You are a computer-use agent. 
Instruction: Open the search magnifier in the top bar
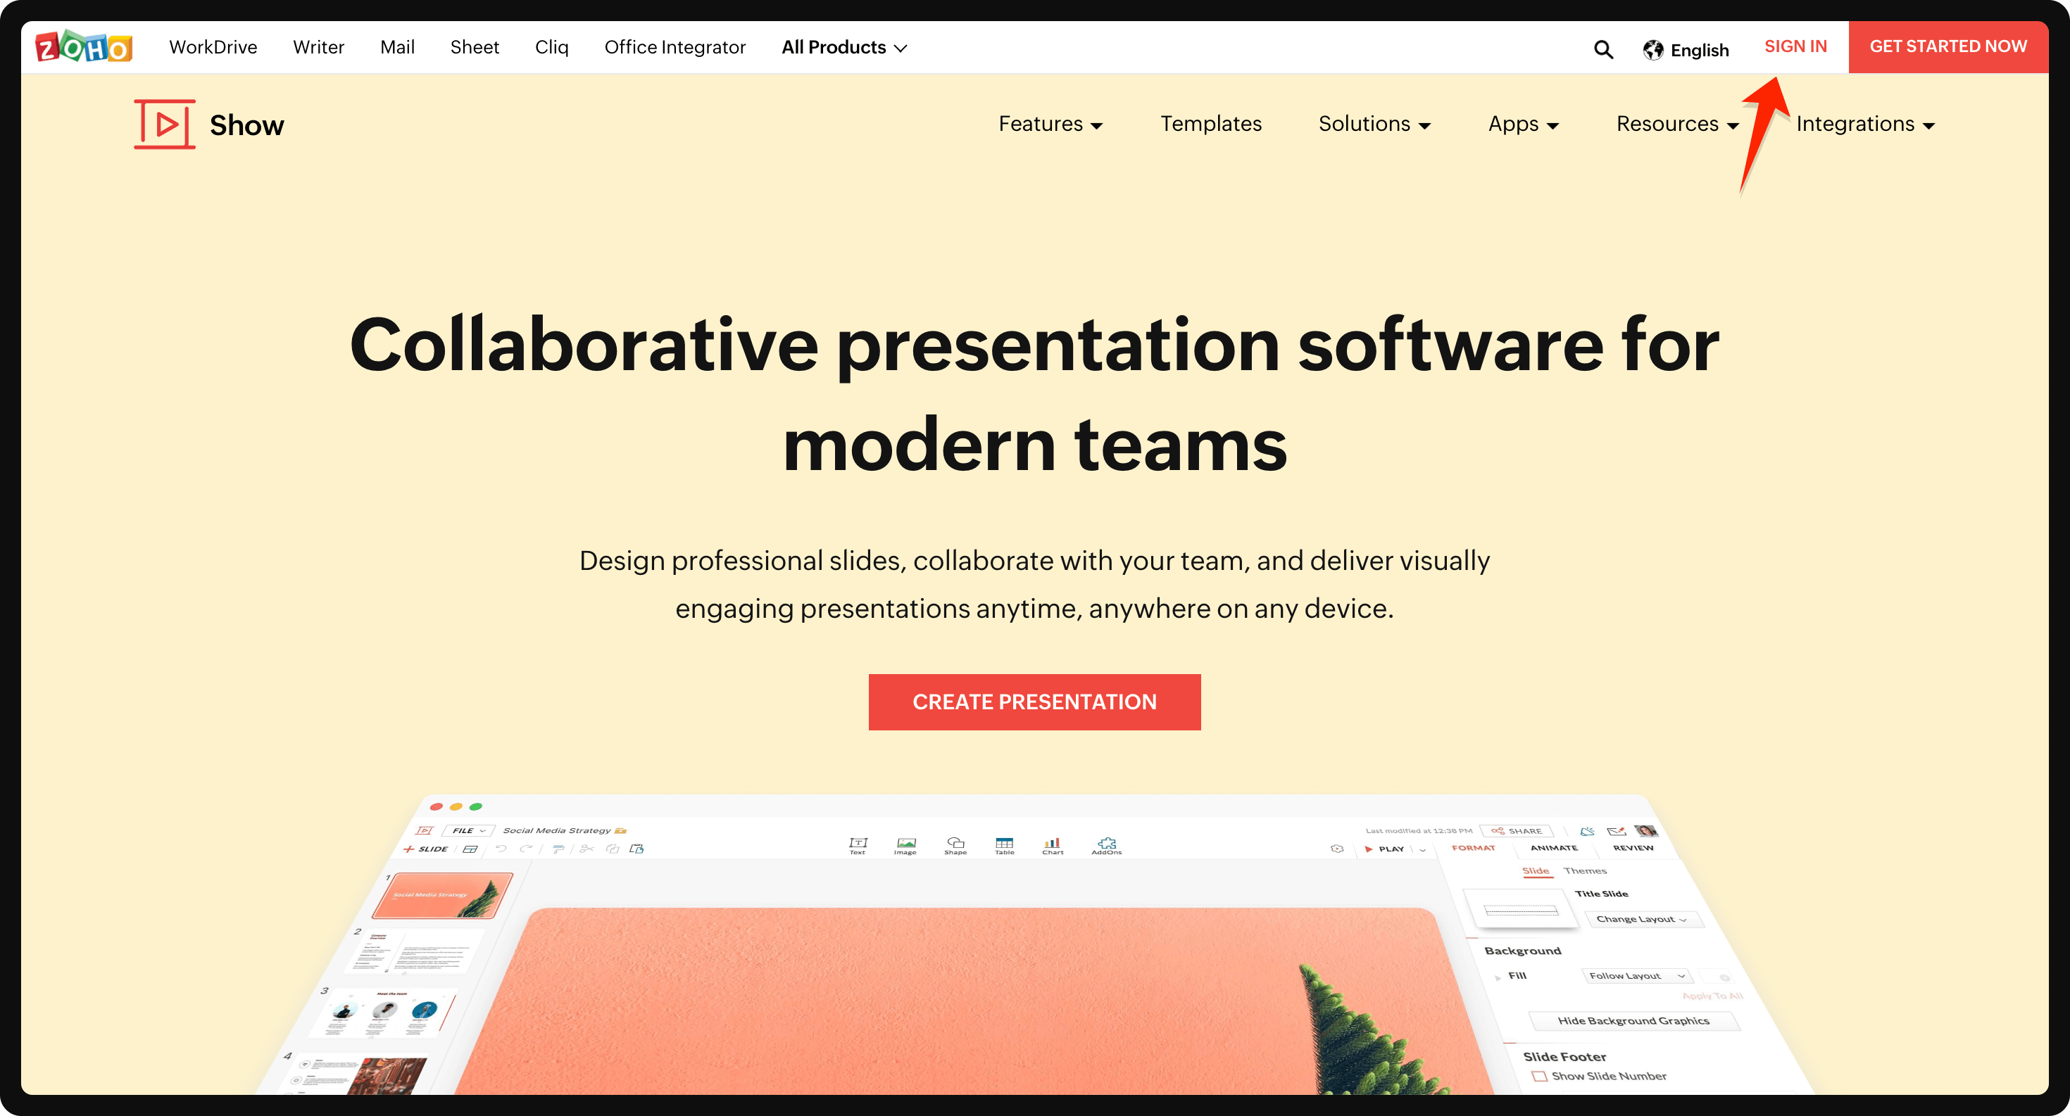coord(1603,50)
